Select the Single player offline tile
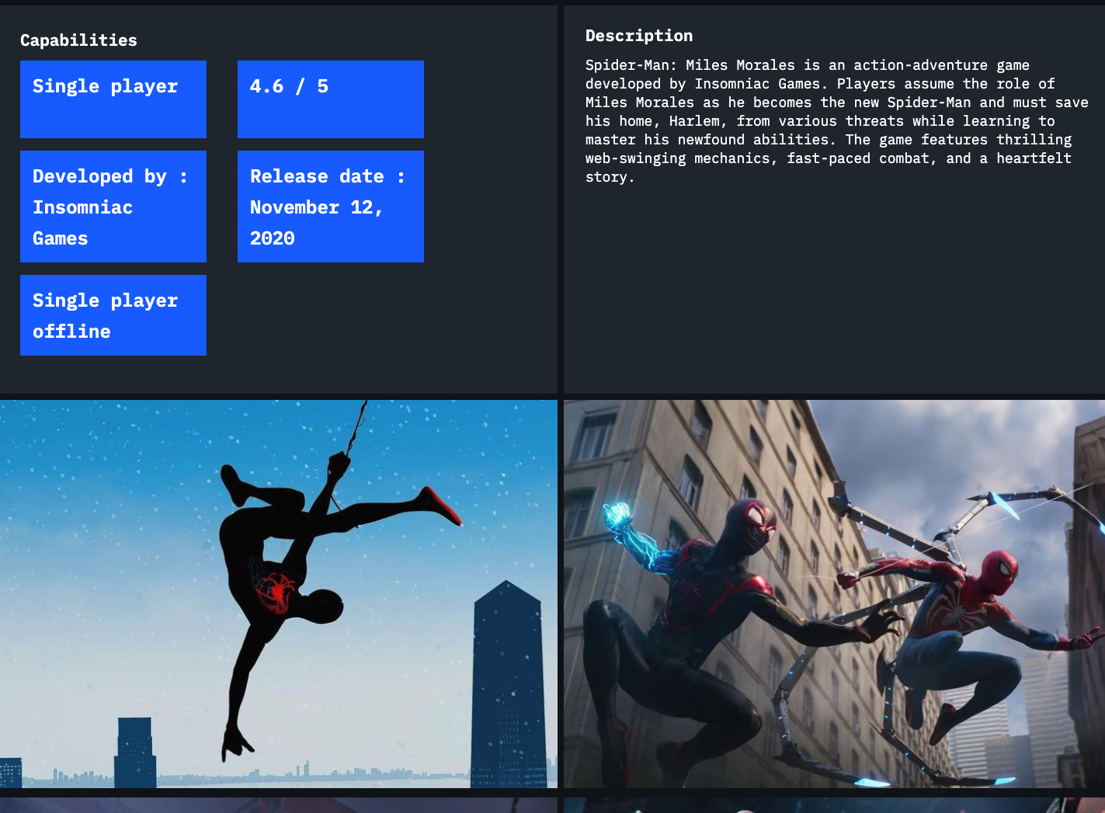The image size is (1105, 813). pos(113,315)
